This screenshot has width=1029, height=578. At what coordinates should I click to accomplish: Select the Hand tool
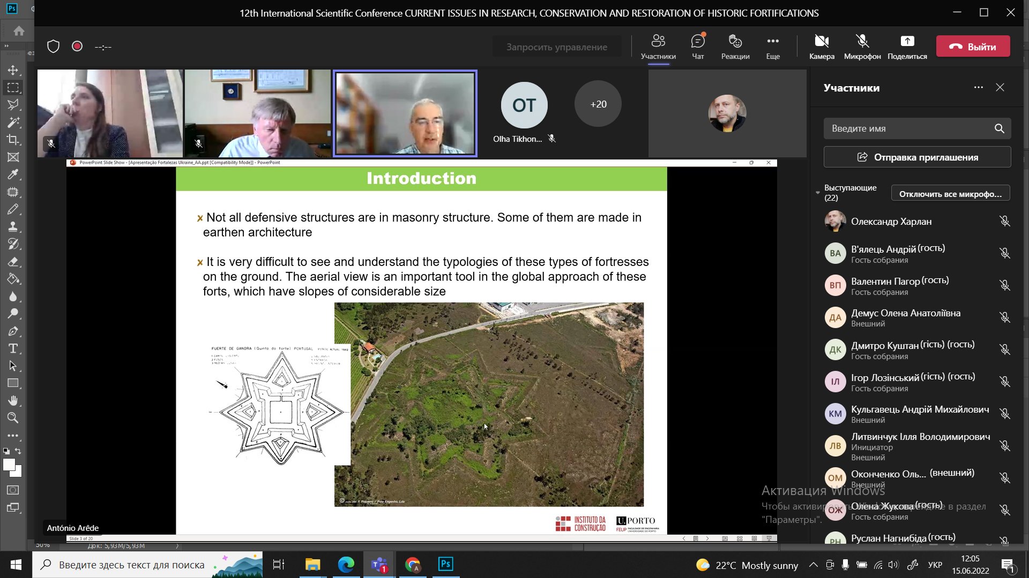[x=13, y=401]
